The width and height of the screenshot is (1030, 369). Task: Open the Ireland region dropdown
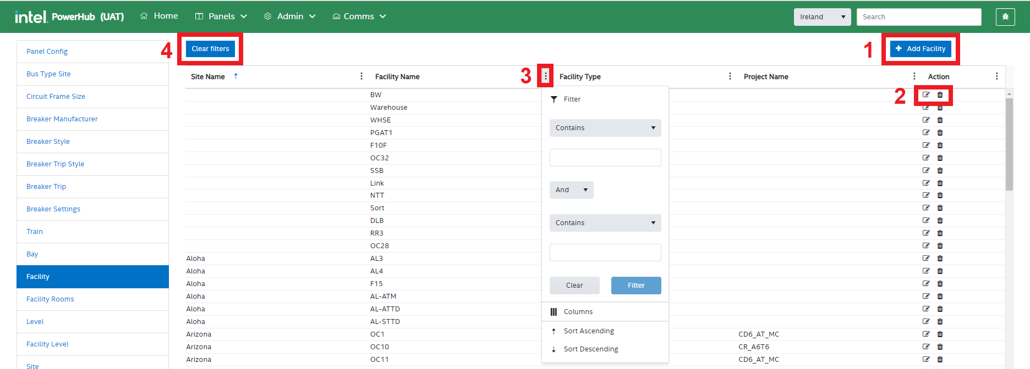point(822,17)
